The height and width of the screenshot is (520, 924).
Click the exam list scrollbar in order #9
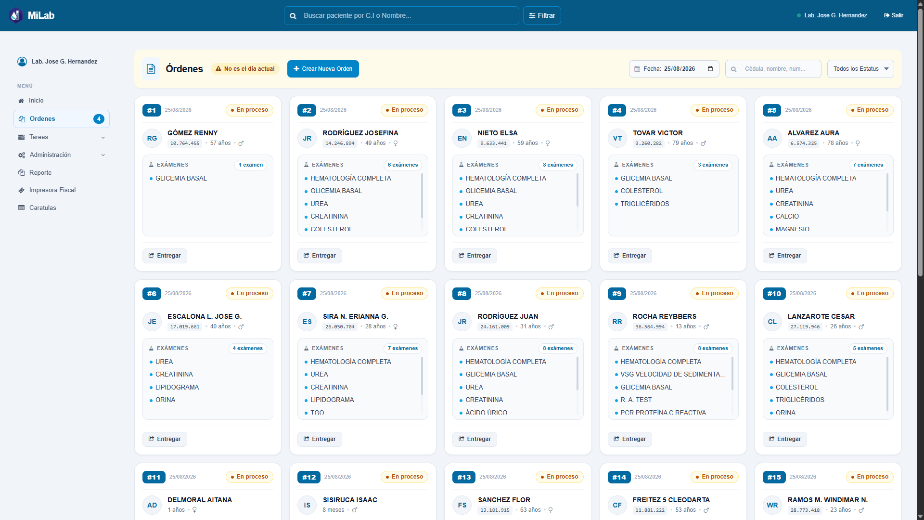[x=732, y=374]
